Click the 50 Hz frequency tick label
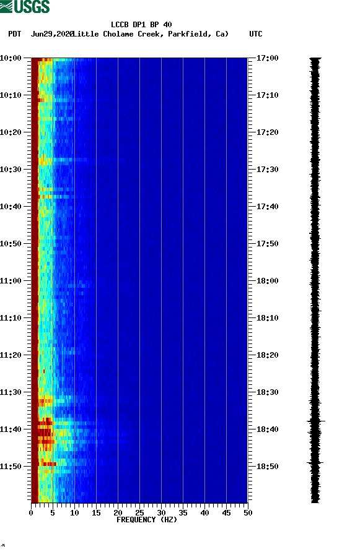The image size is (342, 552). pos(248,513)
